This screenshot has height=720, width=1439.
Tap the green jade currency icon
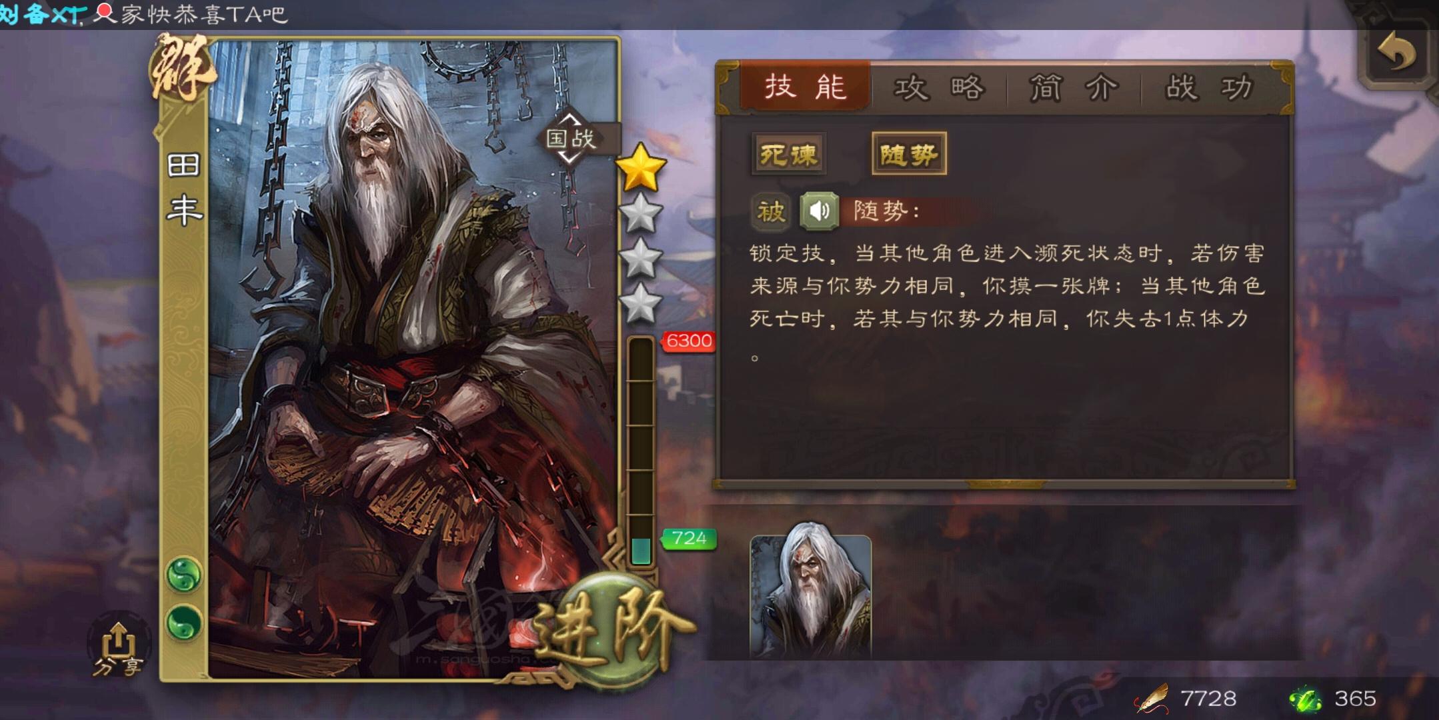point(1306,699)
